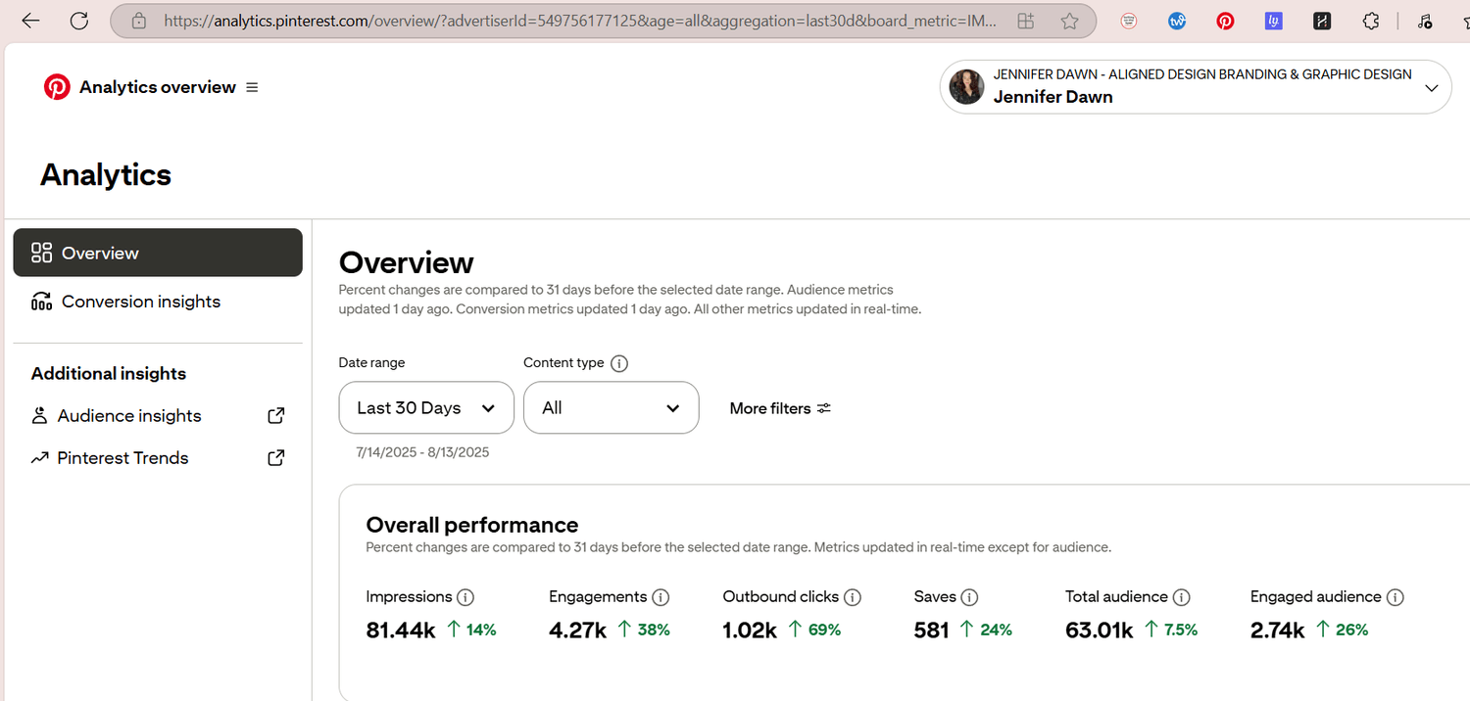This screenshot has width=1470, height=701.
Task: Click the Analytics overview title
Action: point(158,87)
